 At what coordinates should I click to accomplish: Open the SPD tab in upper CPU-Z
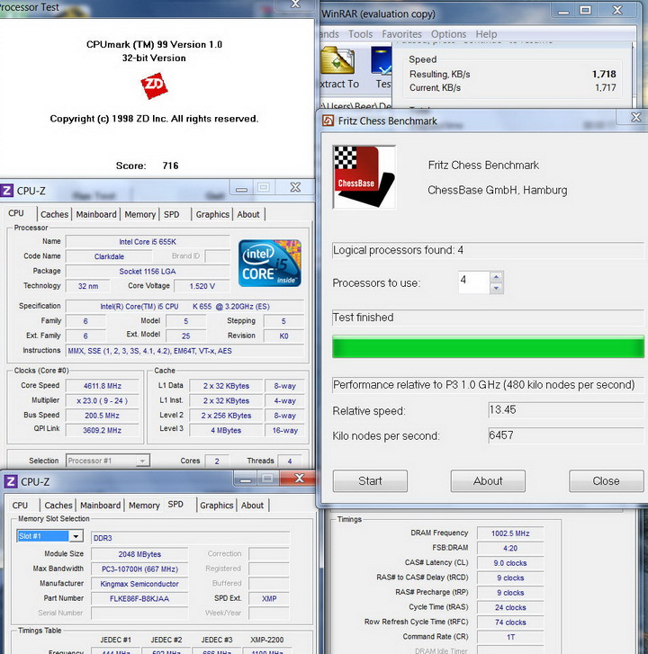coord(172,214)
